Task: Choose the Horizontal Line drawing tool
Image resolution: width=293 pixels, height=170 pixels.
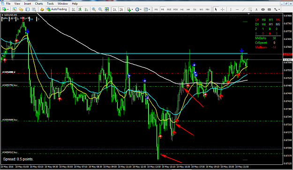Action: click(x=237, y=9)
